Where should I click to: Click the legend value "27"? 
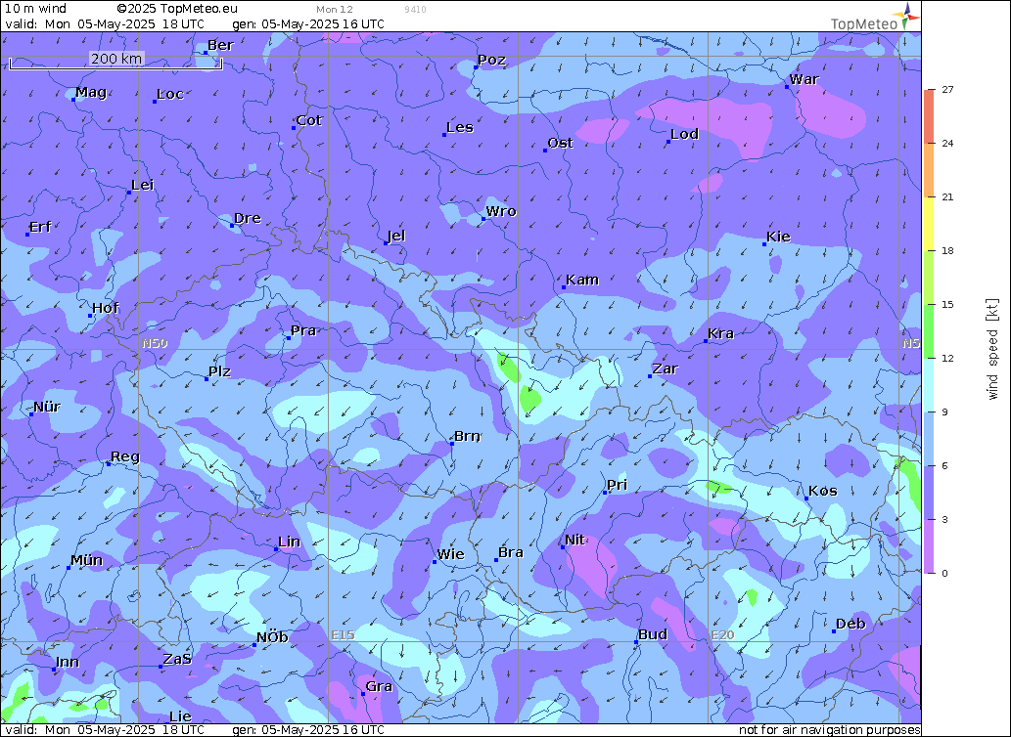[x=947, y=90]
